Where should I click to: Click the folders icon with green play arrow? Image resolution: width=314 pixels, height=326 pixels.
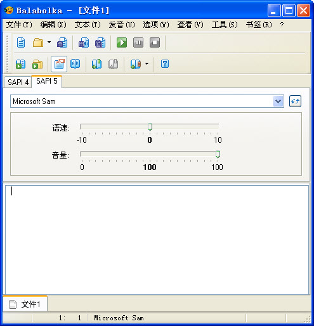(x=37, y=64)
